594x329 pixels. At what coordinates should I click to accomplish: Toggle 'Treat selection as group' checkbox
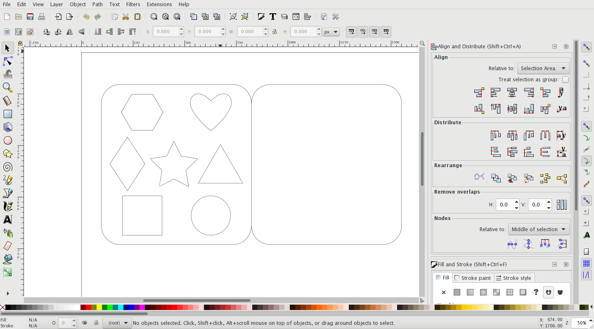point(566,79)
